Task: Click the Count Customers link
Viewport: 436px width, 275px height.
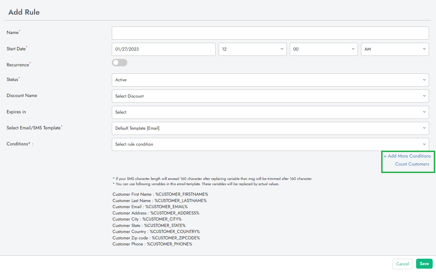Action: [412, 164]
